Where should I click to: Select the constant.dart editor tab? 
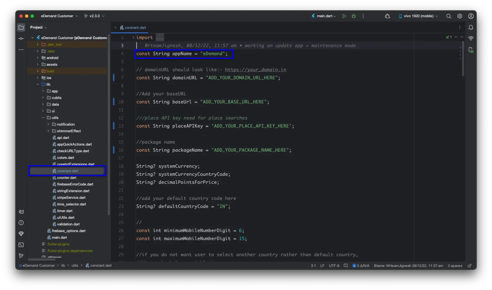[x=135, y=27]
